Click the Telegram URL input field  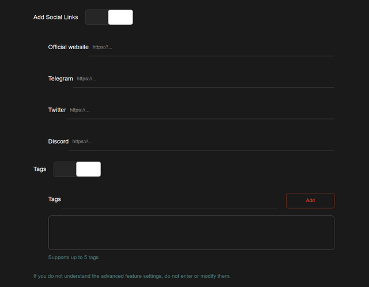coord(204,79)
